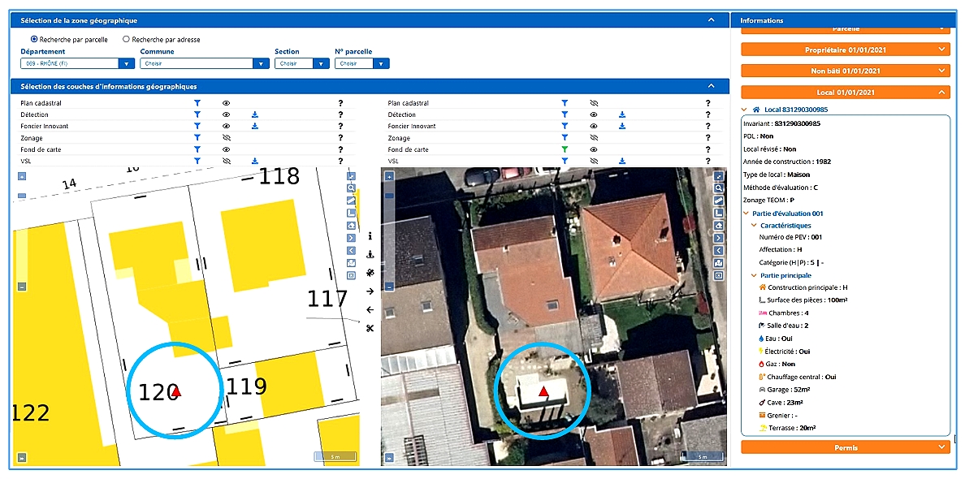Download Détection layer above the cadastral map
965x479 pixels.
point(255,115)
